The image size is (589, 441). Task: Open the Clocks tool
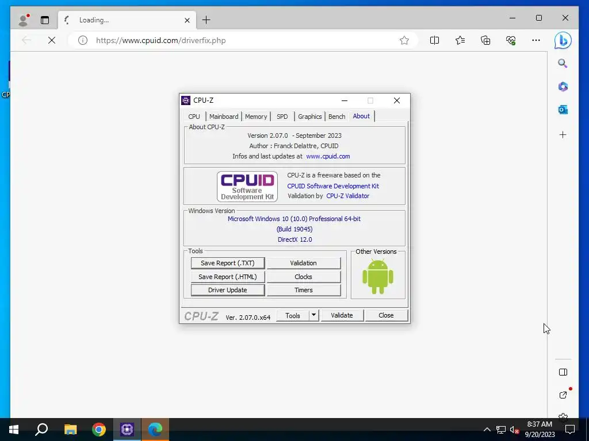coord(304,277)
